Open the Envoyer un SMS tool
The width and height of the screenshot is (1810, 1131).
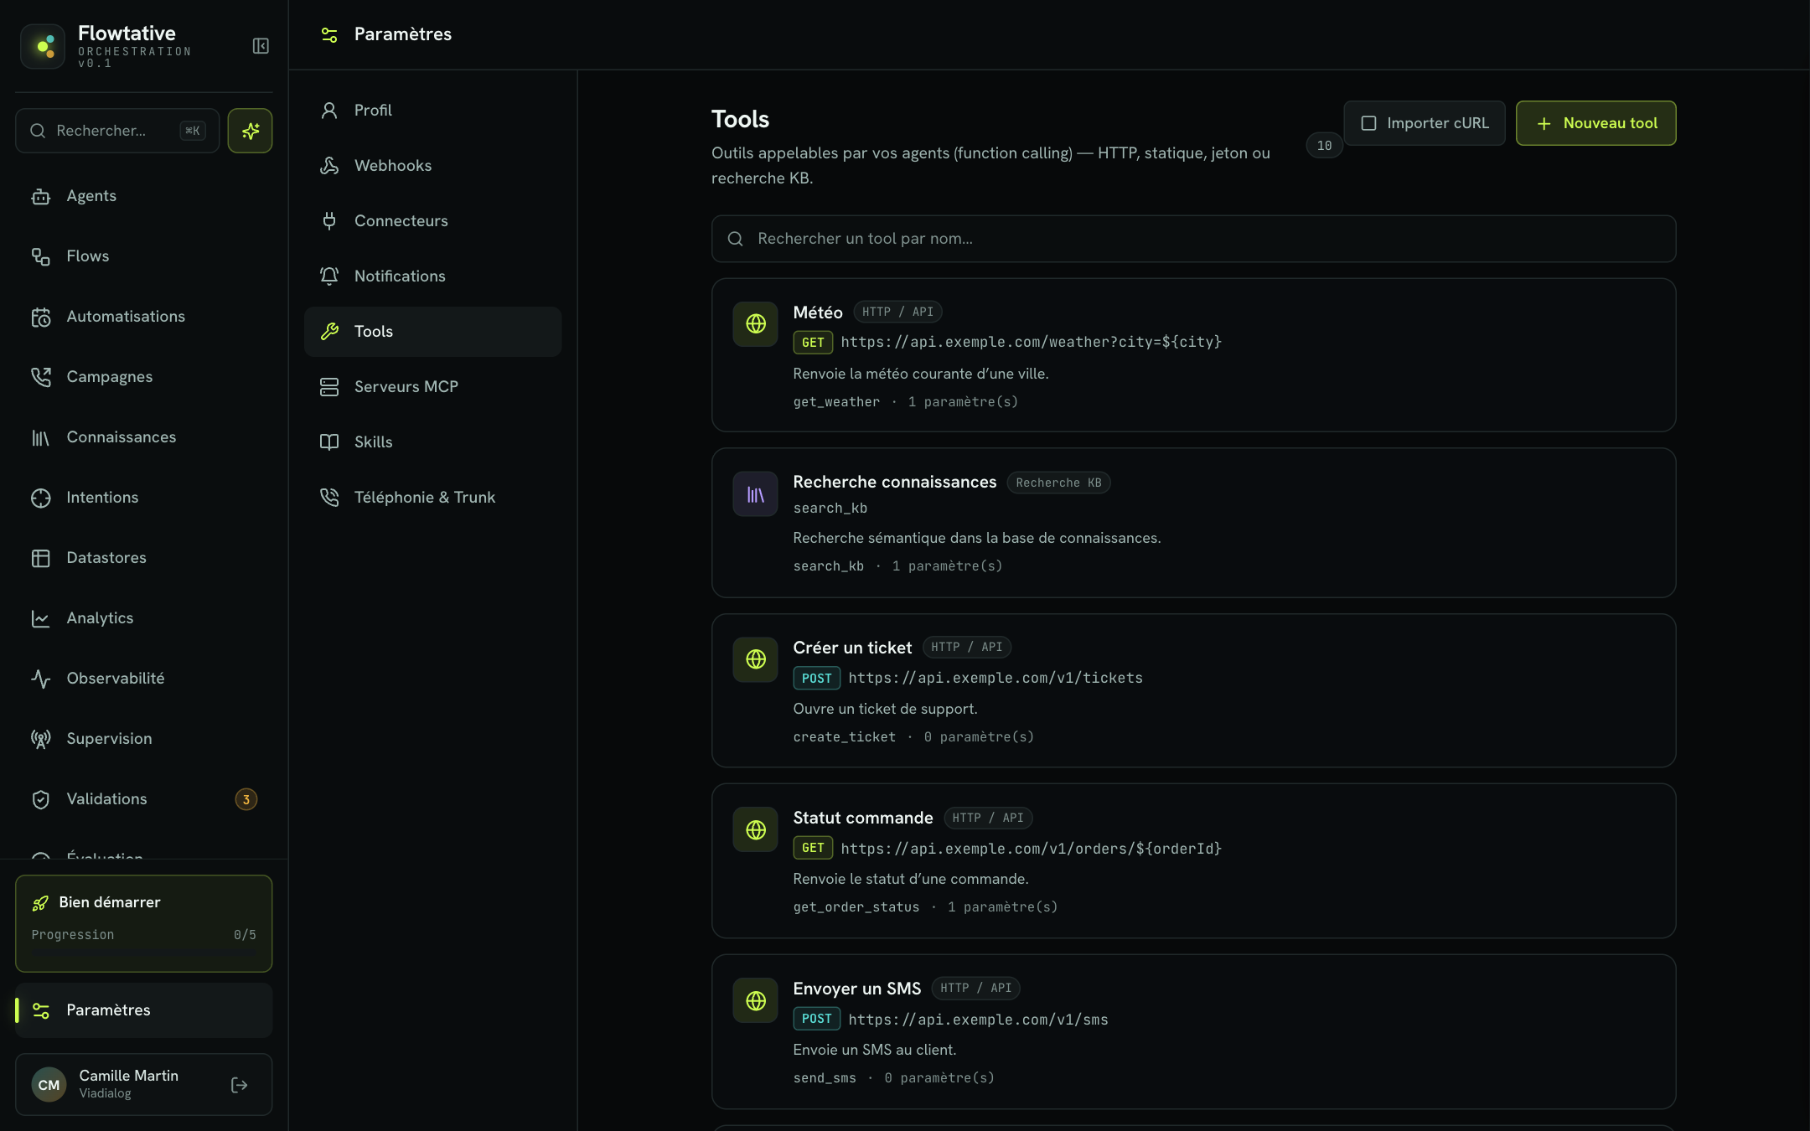[1193, 1031]
